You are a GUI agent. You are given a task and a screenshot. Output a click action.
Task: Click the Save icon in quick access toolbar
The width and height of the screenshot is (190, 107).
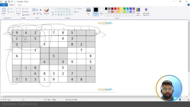point(6,1)
